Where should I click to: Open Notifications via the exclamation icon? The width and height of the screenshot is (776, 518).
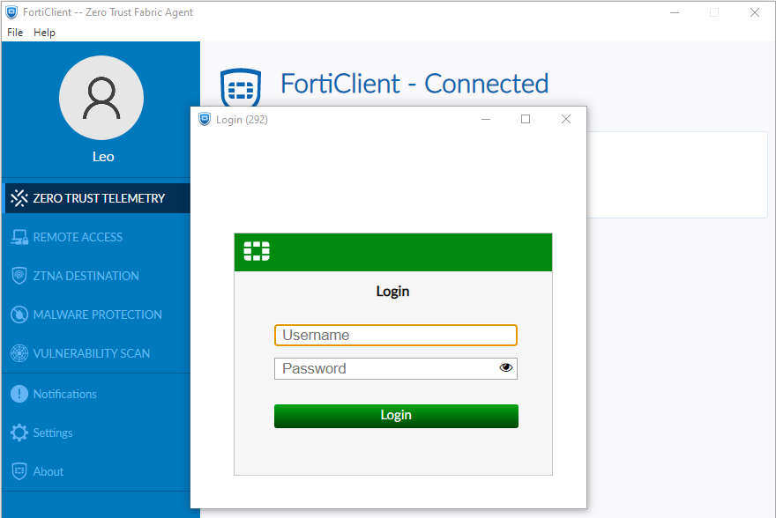point(19,394)
